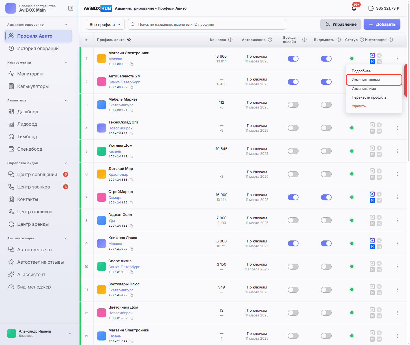The image size is (410, 345).
Task: Enable Видимость toggle for Мебель Маркет
Action: (326, 105)
